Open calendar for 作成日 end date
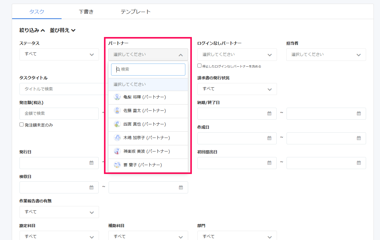Image resolution: width=380 pixels, height=240 pixels. tap(359, 138)
